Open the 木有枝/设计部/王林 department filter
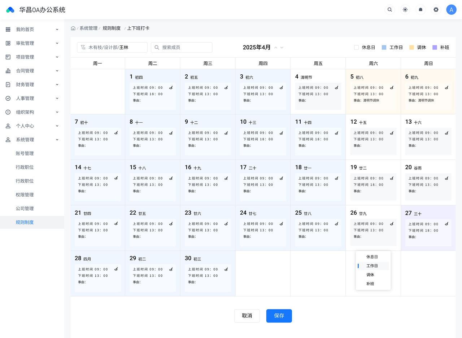 pos(112,47)
